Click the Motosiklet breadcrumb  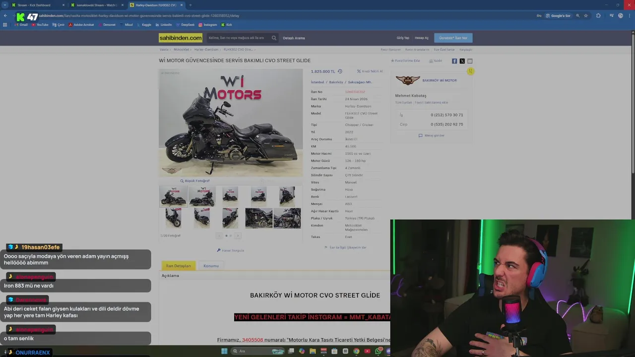click(181, 50)
